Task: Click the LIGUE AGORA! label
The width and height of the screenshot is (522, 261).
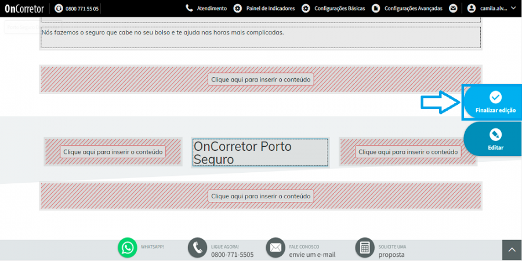Action: click(x=224, y=247)
